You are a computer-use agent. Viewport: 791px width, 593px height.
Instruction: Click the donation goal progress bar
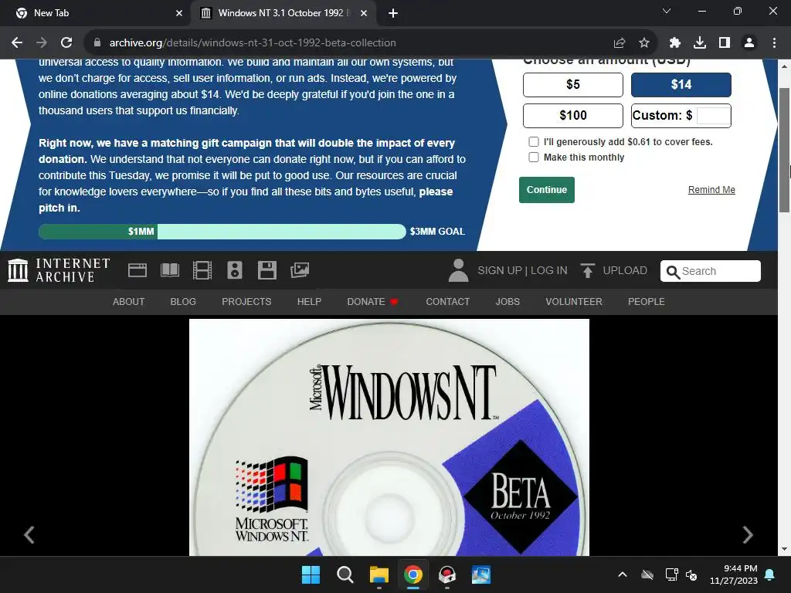coord(222,232)
